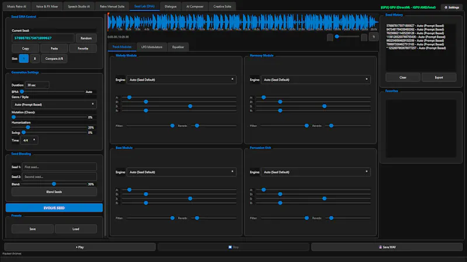This screenshot has height=262, width=467.
Task: Select the asterisk-marked last Seed History entry
Action: pos(416,48)
